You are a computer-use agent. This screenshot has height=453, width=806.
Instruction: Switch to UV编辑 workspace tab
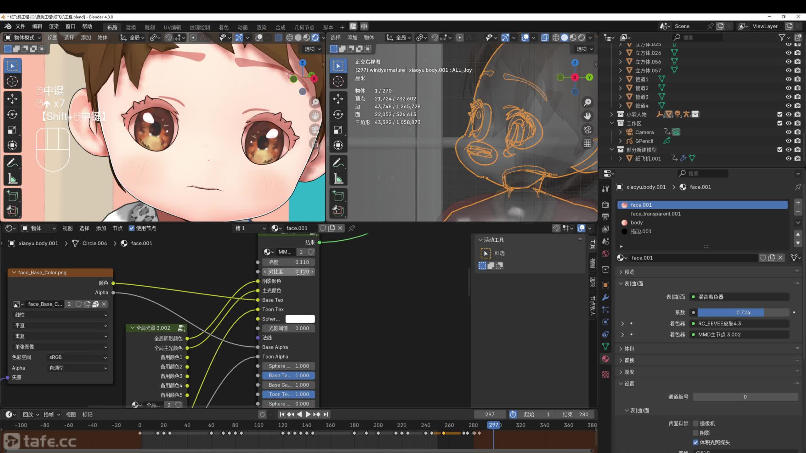pos(172,27)
